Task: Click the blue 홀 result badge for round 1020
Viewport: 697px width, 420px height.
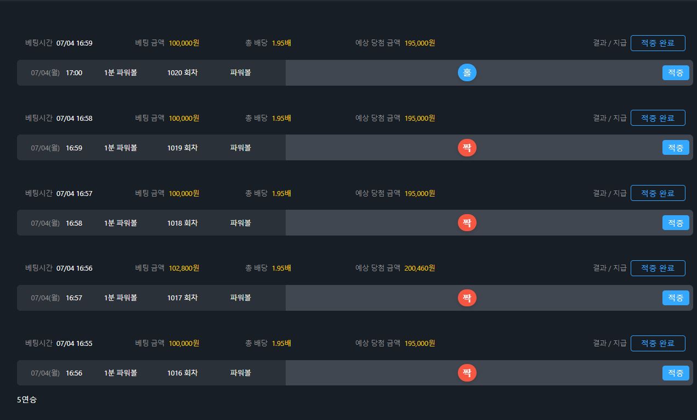Action: [467, 72]
